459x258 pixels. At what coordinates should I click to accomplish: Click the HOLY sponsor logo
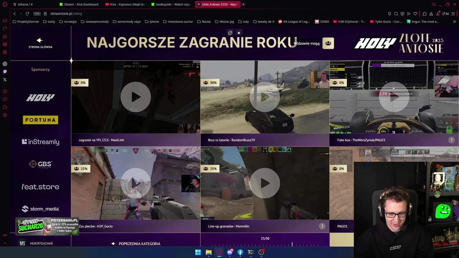pyautogui.click(x=40, y=97)
